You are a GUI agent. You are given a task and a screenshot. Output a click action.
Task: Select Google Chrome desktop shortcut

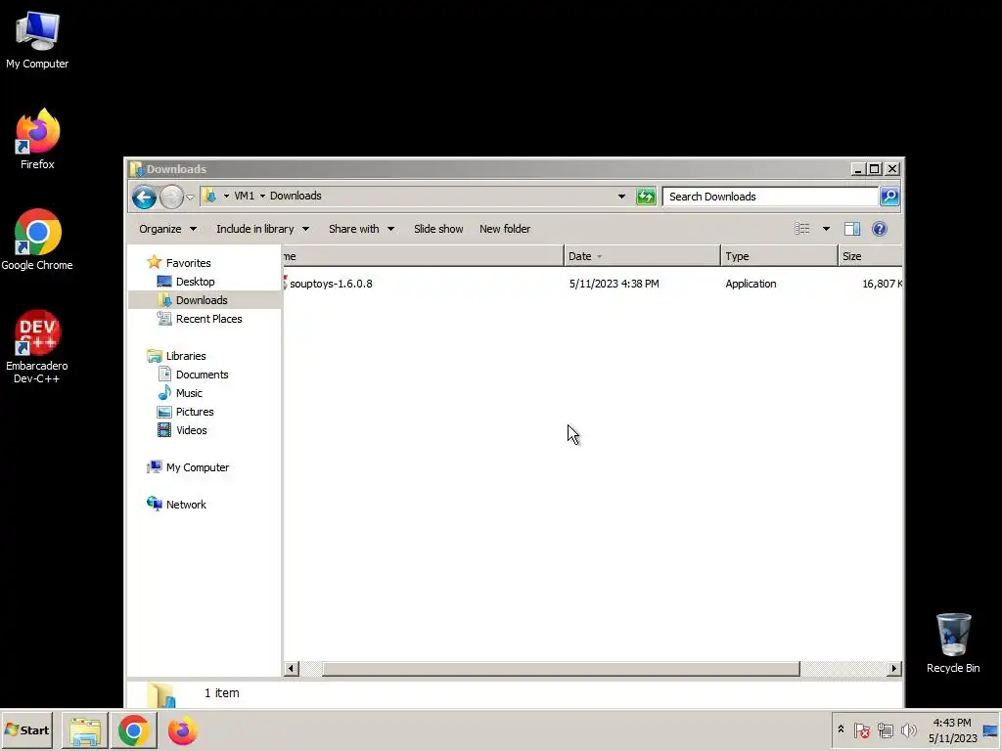point(37,240)
